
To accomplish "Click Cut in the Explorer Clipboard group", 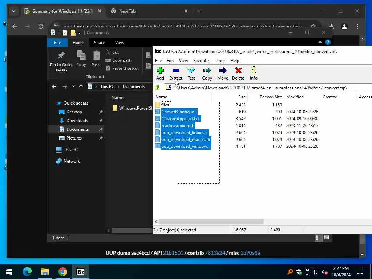I will pos(113,52).
